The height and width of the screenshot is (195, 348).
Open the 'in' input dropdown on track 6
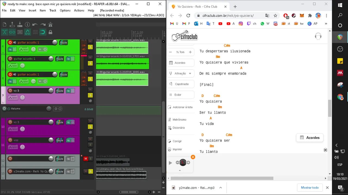[43, 49]
